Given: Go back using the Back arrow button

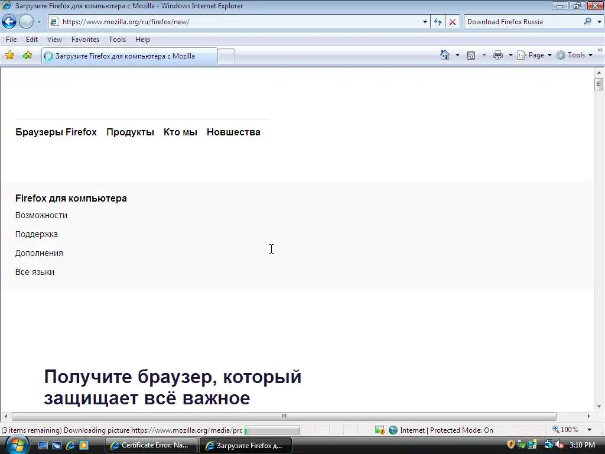Looking at the screenshot, I should (9, 22).
